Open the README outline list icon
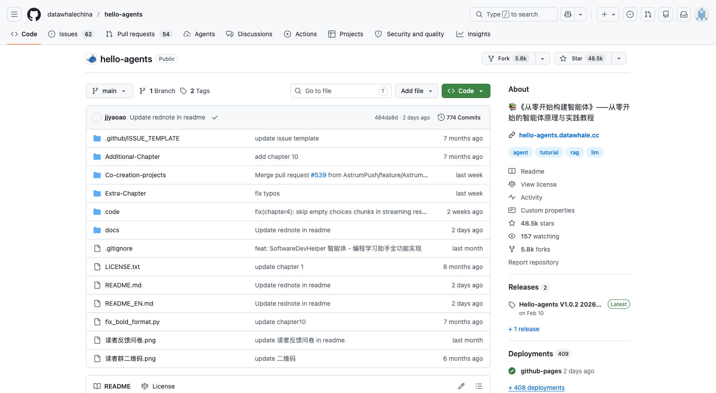This screenshot has height=393, width=716. (x=479, y=386)
